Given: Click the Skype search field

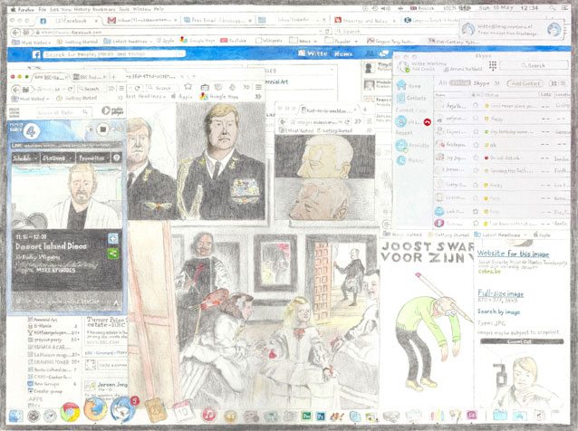Looking at the screenshot, I should pyautogui.click(x=534, y=65).
